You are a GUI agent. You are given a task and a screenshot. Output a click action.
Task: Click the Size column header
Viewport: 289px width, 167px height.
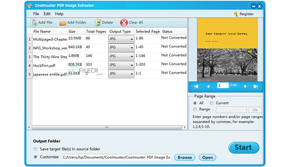click(x=72, y=31)
